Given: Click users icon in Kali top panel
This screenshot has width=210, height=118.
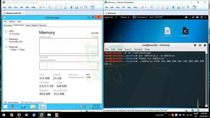Looking at the screenshot, I should pos(186,17).
